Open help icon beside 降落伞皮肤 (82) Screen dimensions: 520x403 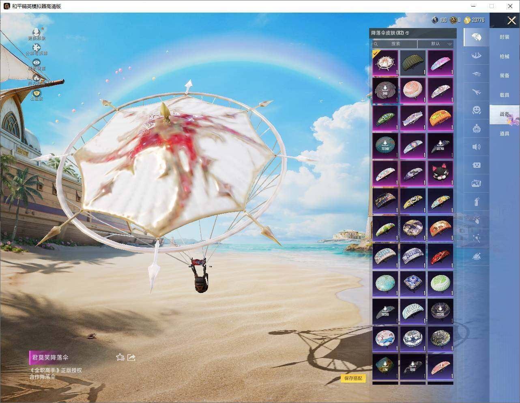click(407, 33)
